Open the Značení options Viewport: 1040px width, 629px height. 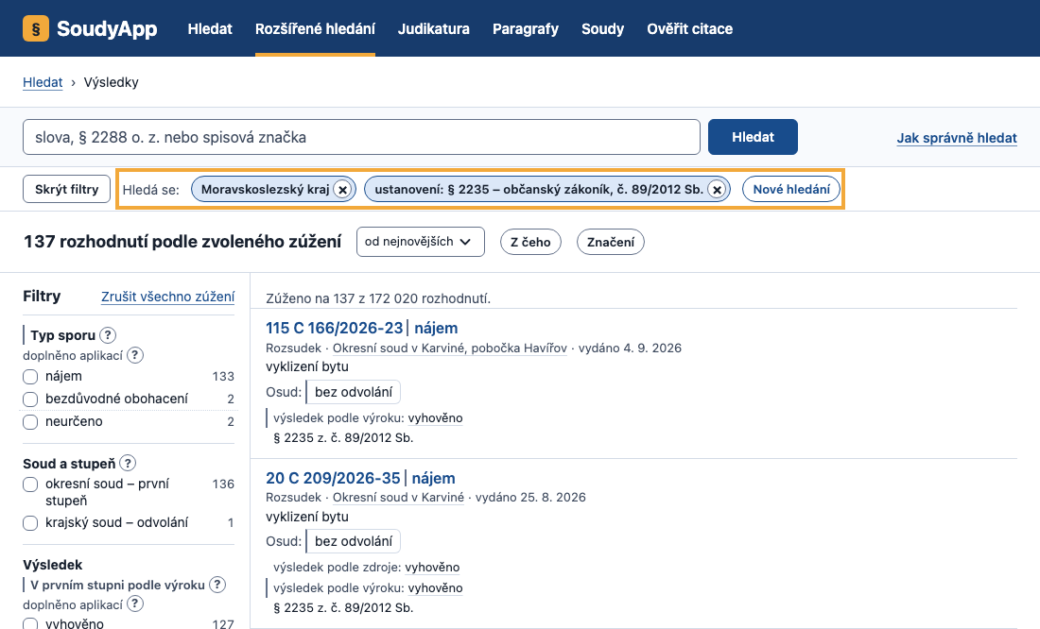pos(611,242)
